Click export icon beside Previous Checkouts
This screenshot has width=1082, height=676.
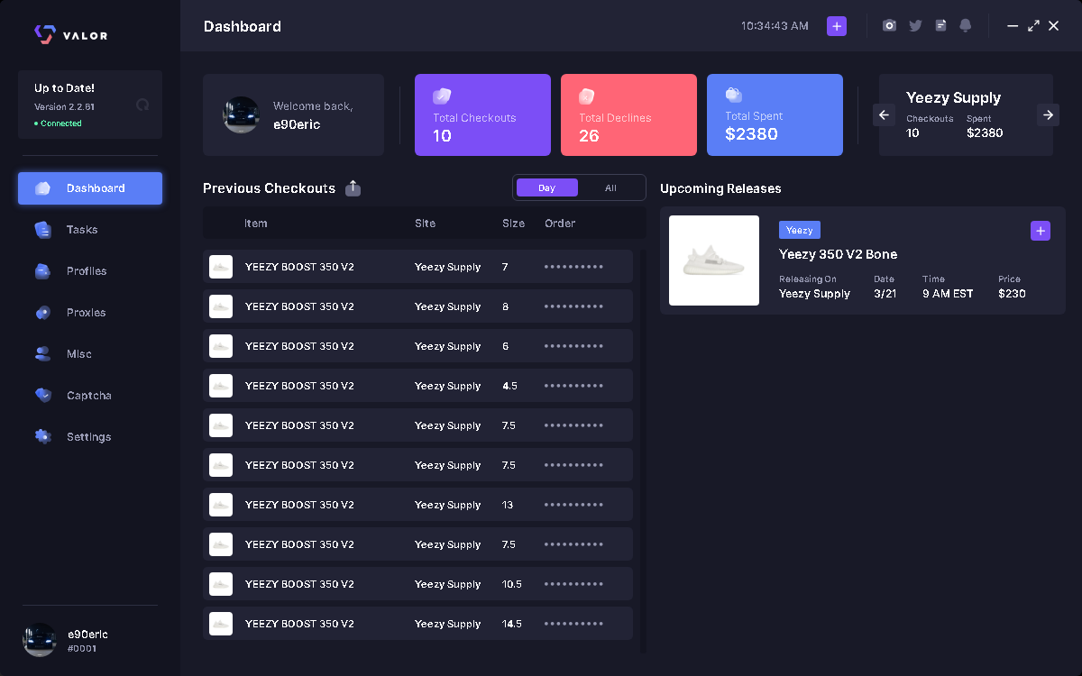click(x=353, y=187)
